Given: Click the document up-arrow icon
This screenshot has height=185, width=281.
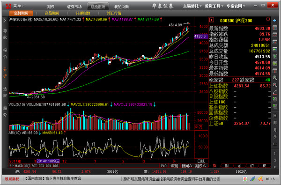Looking at the screenshot, I should click(275, 99).
